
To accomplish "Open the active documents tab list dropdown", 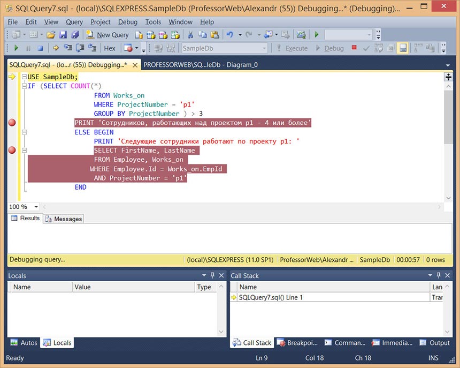I will point(448,65).
